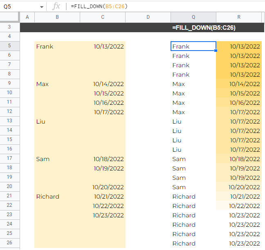The height and width of the screenshot is (250, 265).
Task: Select cell R19 with 10/19/2022
Action: pos(239,177)
